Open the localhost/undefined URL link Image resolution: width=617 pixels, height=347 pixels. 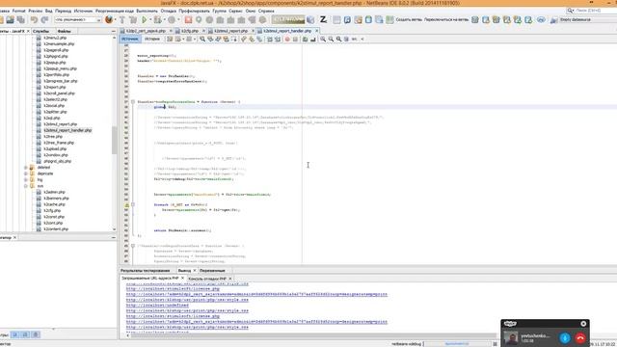click(157, 306)
